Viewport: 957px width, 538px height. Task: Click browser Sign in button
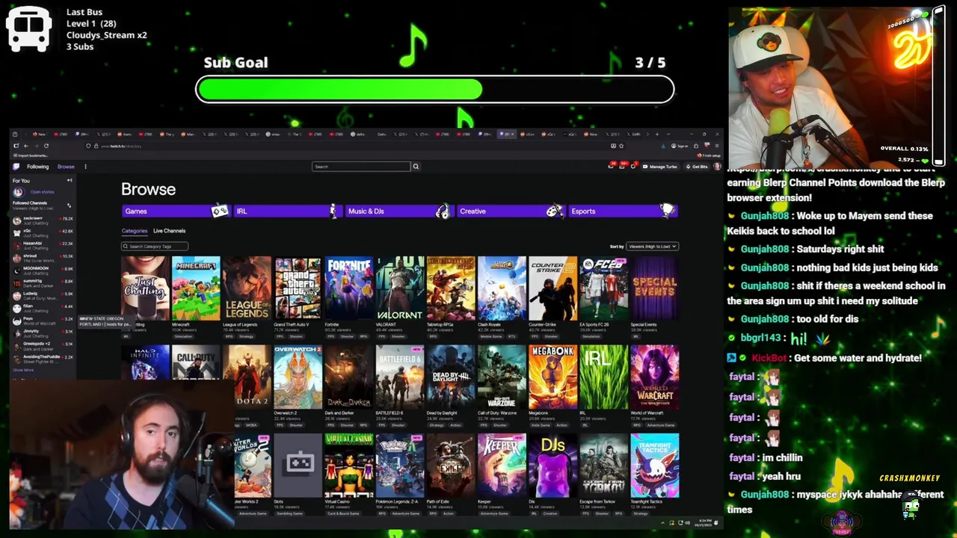[679, 146]
